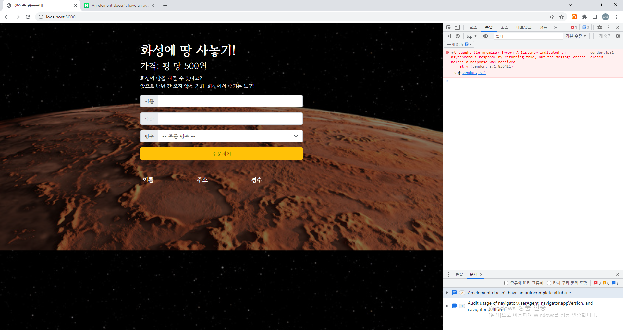The image size is (623, 330).
Task: Open the tab search chevron
Action: point(571,5)
